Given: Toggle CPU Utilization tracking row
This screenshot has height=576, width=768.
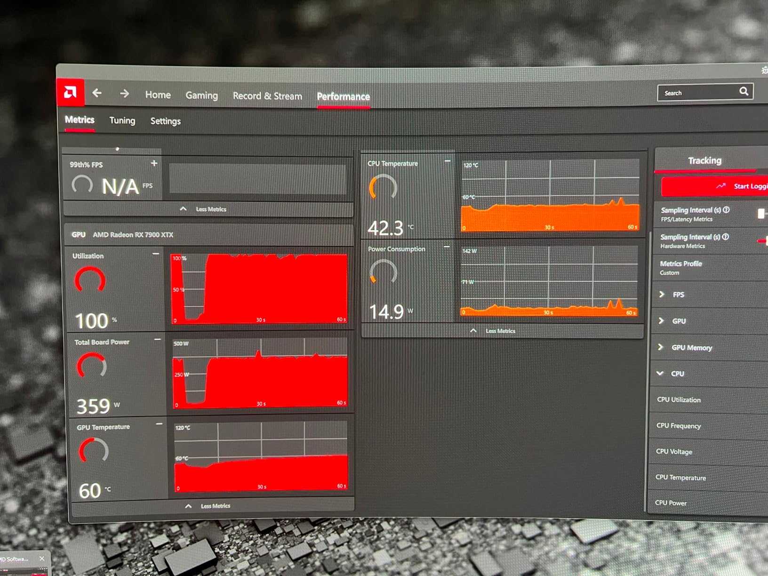Looking at the screenshot, I should pyautogui.click(x=708, y=400).
